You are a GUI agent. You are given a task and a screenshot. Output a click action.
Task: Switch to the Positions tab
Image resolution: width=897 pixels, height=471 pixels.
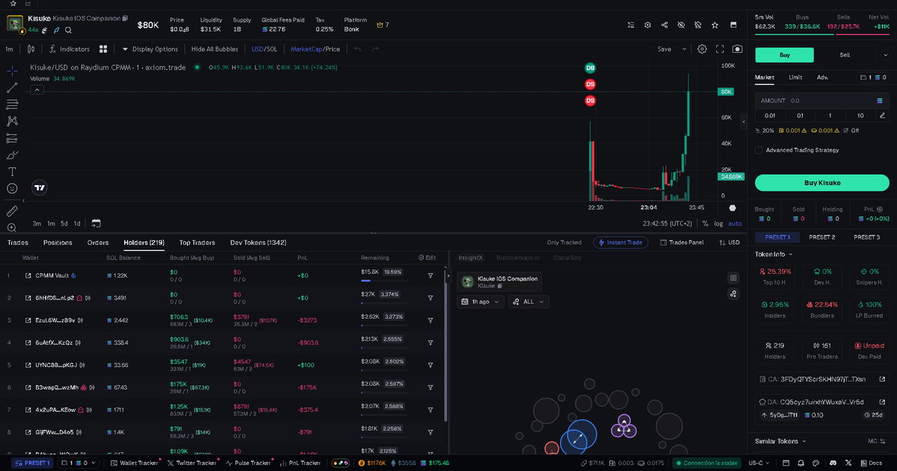point(58,243)
